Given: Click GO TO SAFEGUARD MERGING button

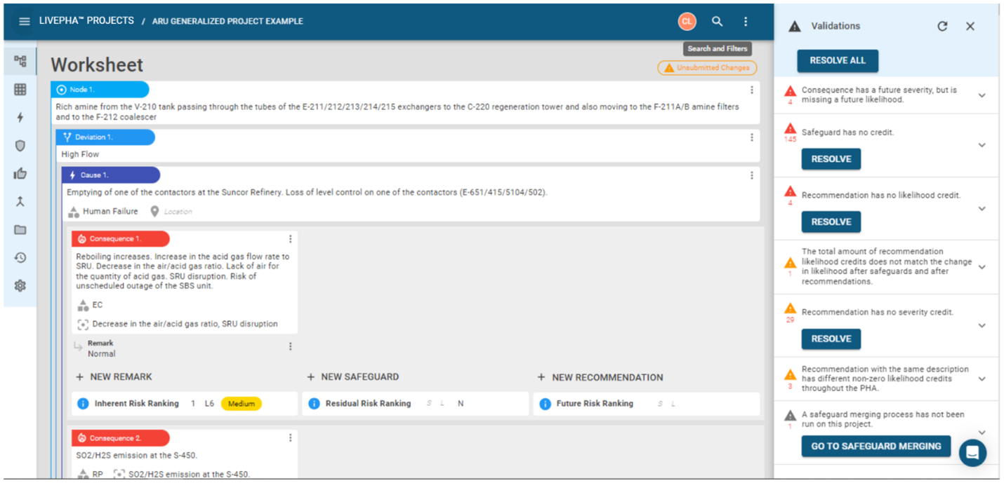Looking at the screenshot, I should pyautogui.click(x=876, y=446).
